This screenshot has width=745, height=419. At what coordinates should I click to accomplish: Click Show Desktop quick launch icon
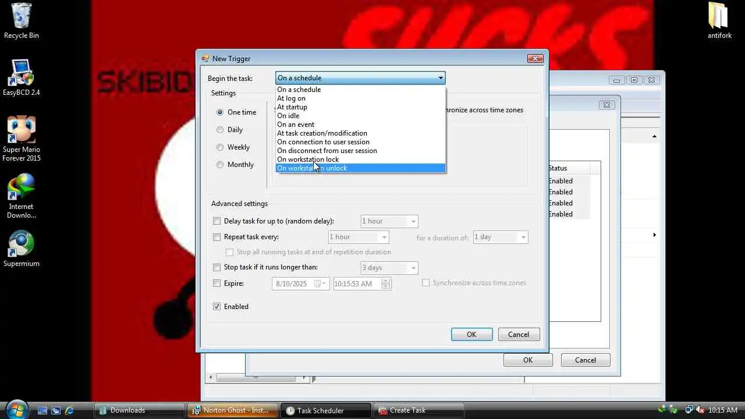[42, 410]
